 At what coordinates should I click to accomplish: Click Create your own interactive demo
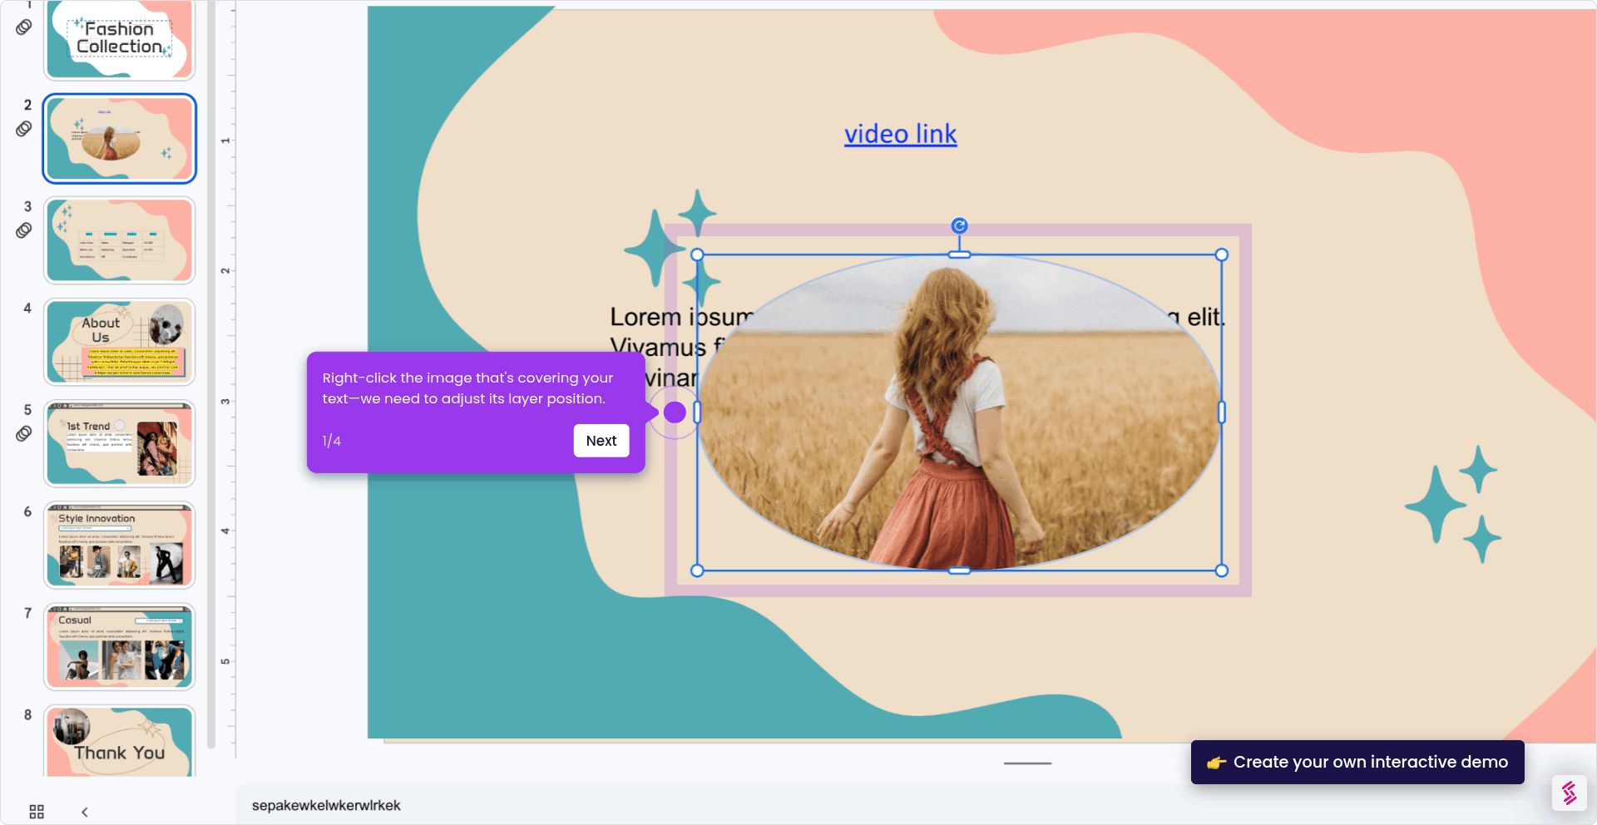pyautogui.click(x=1357, y=762)
